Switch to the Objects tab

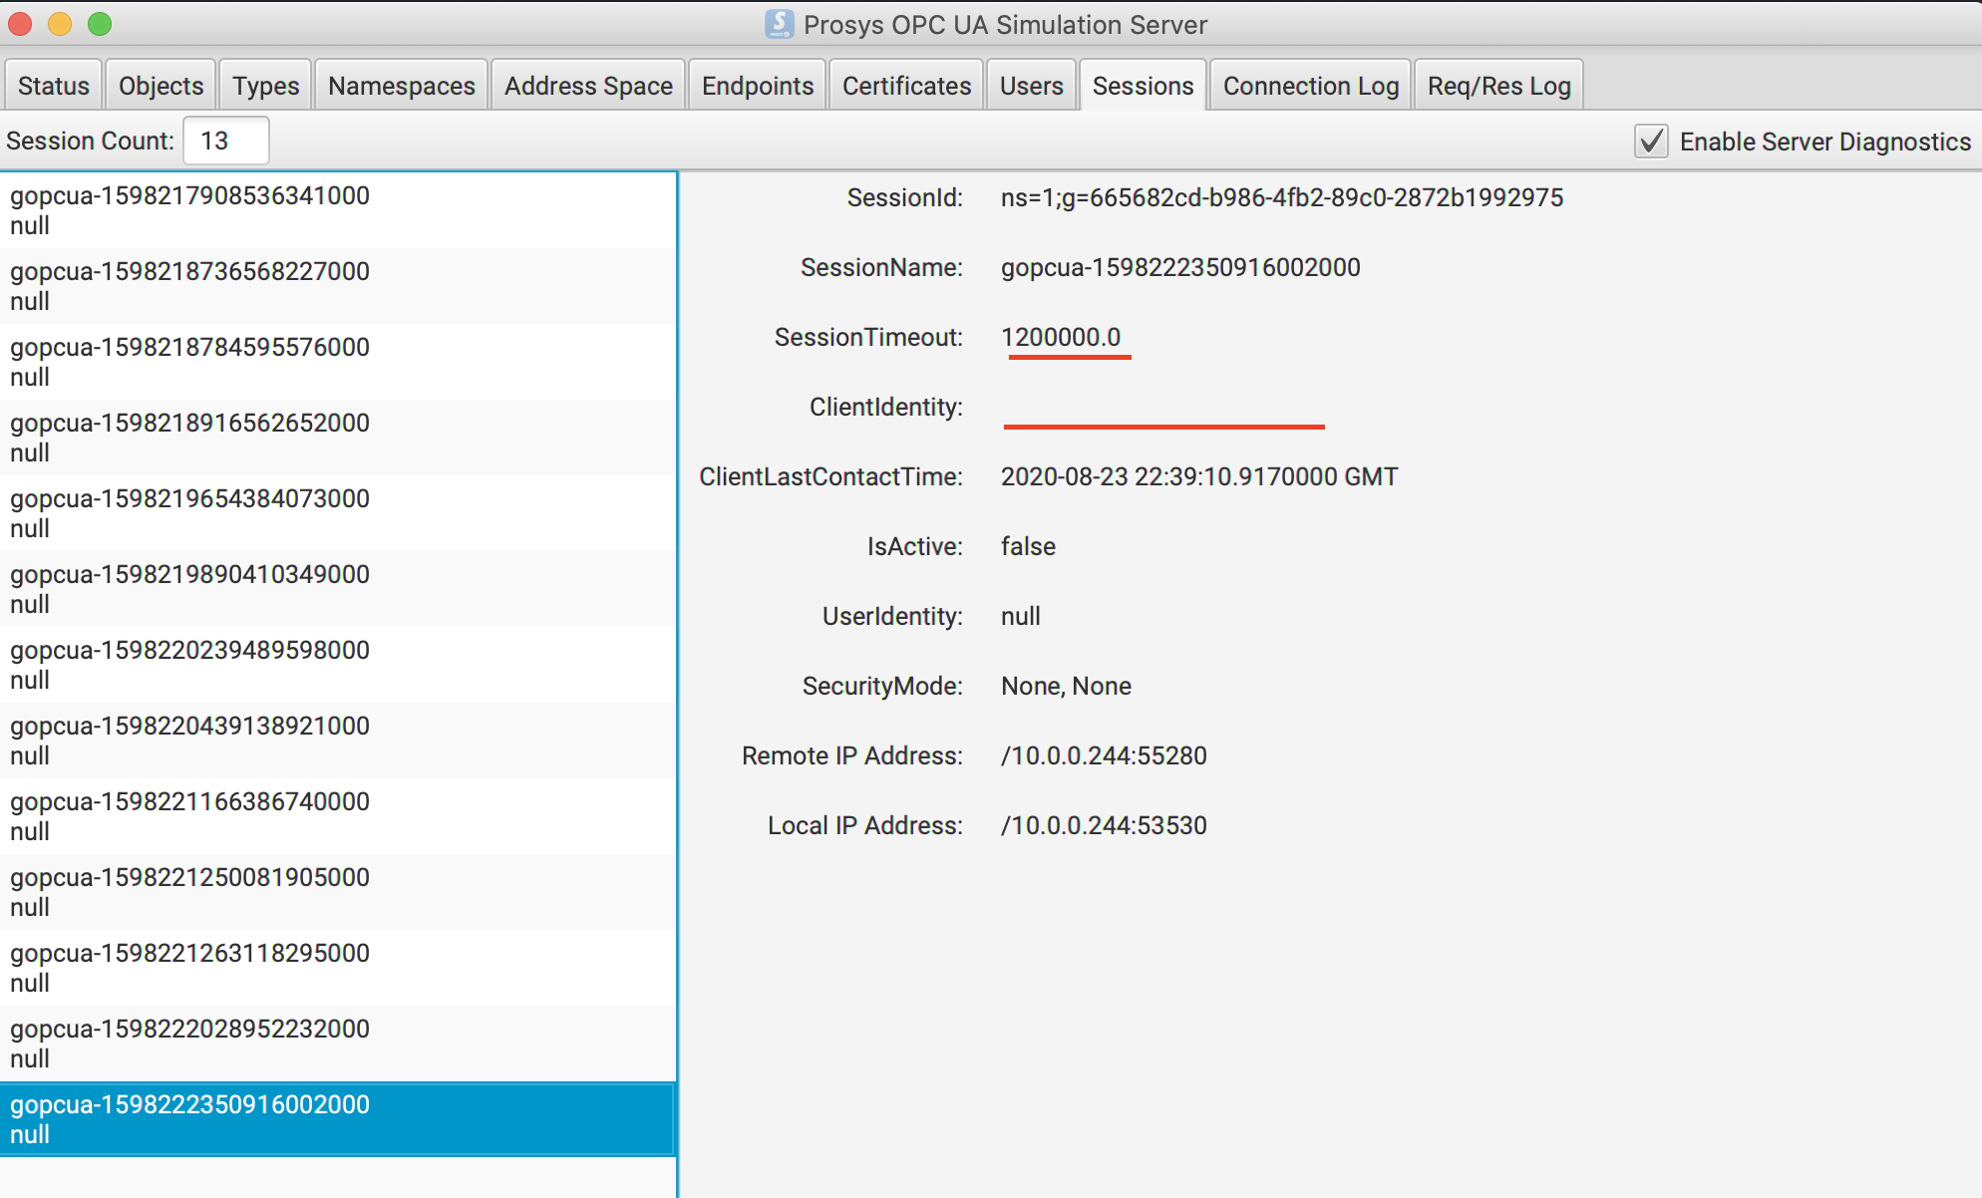(x=161, y=86)
